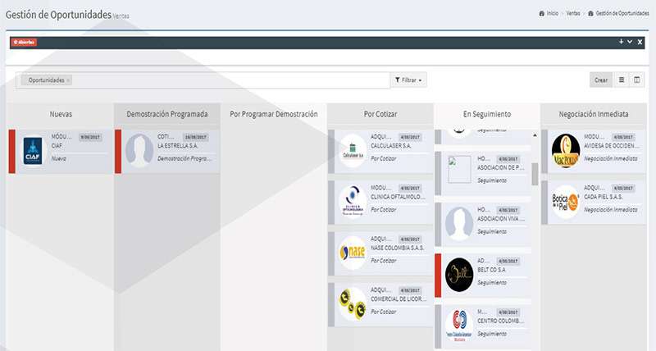This screenshot has width=656, height=351.
Task: Select the Calculaser S.A. company logo
Action: pos(352,151)
